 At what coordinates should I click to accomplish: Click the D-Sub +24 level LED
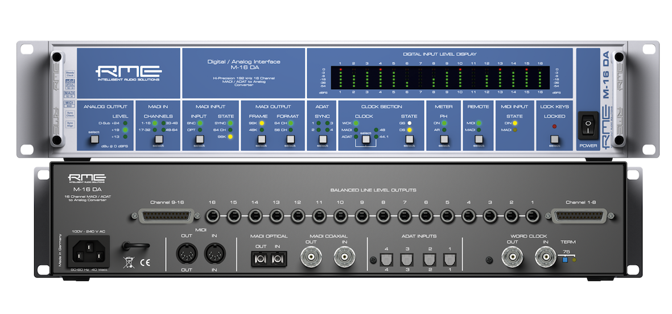[126, 123]
